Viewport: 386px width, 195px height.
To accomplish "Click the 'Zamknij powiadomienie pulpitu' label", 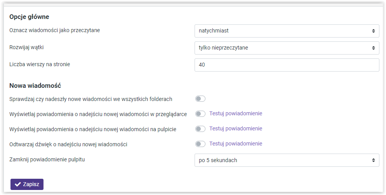I will point(47,159).
